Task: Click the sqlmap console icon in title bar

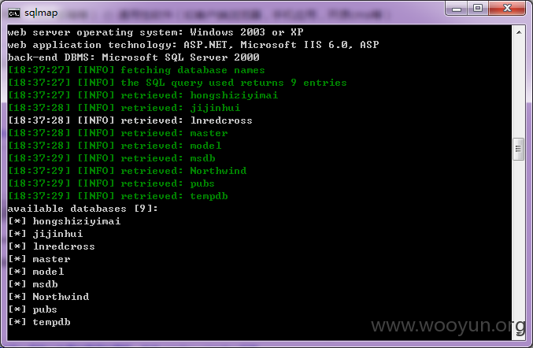Action: coord(14,13)
